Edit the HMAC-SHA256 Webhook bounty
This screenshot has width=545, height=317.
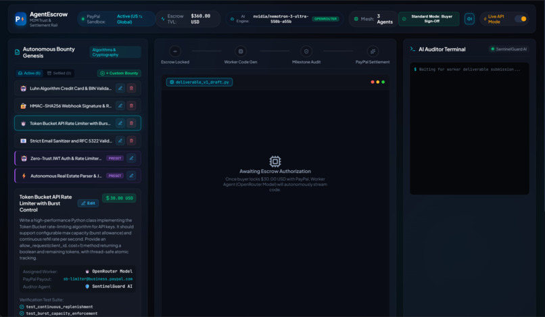click(x=120, y=105)
